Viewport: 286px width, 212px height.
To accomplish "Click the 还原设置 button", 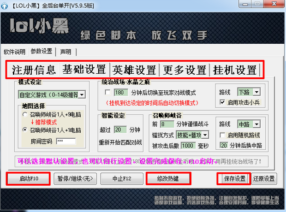I will point(264,179).
